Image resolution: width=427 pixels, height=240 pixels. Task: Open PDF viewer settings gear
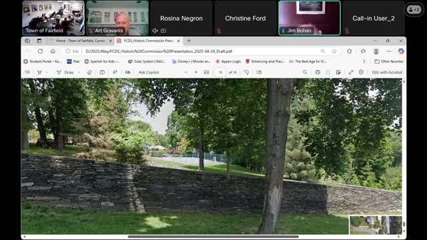[x=361, y=72]
